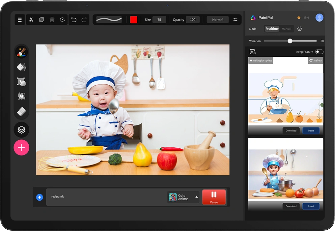Viewport: 335px width, 231px height.
Task: Switch mode to Realtime
Action: [272, 29]
